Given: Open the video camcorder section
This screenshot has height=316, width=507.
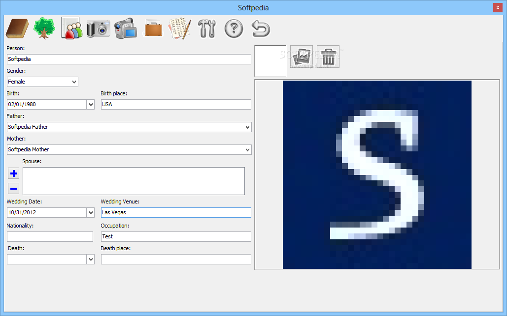Looking at the screenshot, I should 126,29.
